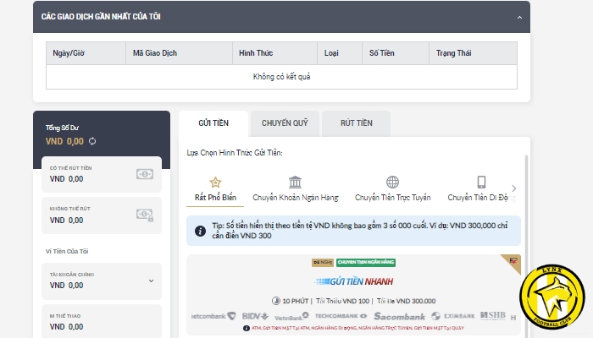The image size is (593, 338).
Task: Click the withdrawable cash banknote icon
Action: point(145,174)
